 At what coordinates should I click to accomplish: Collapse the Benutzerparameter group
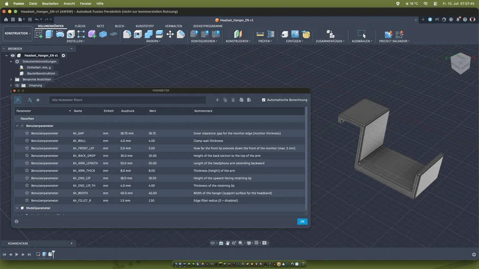pos(17,126)
